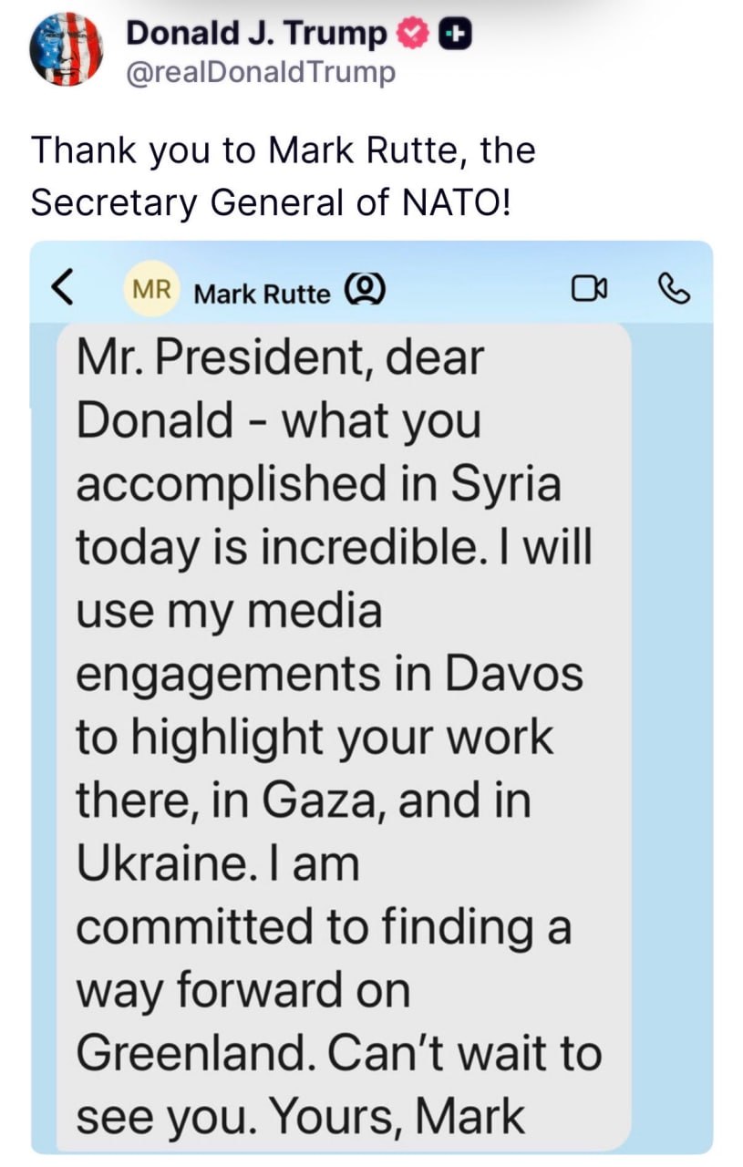This screenshot has width=743, height=1167.
Task: Open Mark Rutte contact name in chat header
Action: click(x=263, y=294)
